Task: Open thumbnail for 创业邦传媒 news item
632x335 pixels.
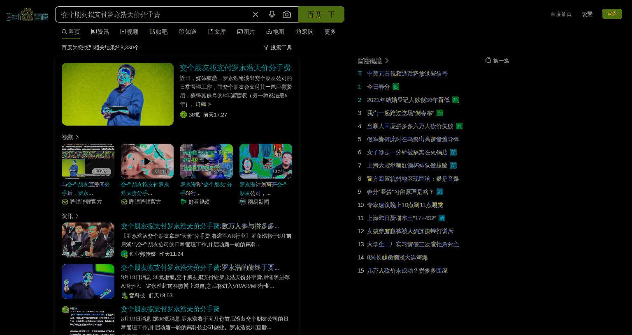Action: coord(88,240)
